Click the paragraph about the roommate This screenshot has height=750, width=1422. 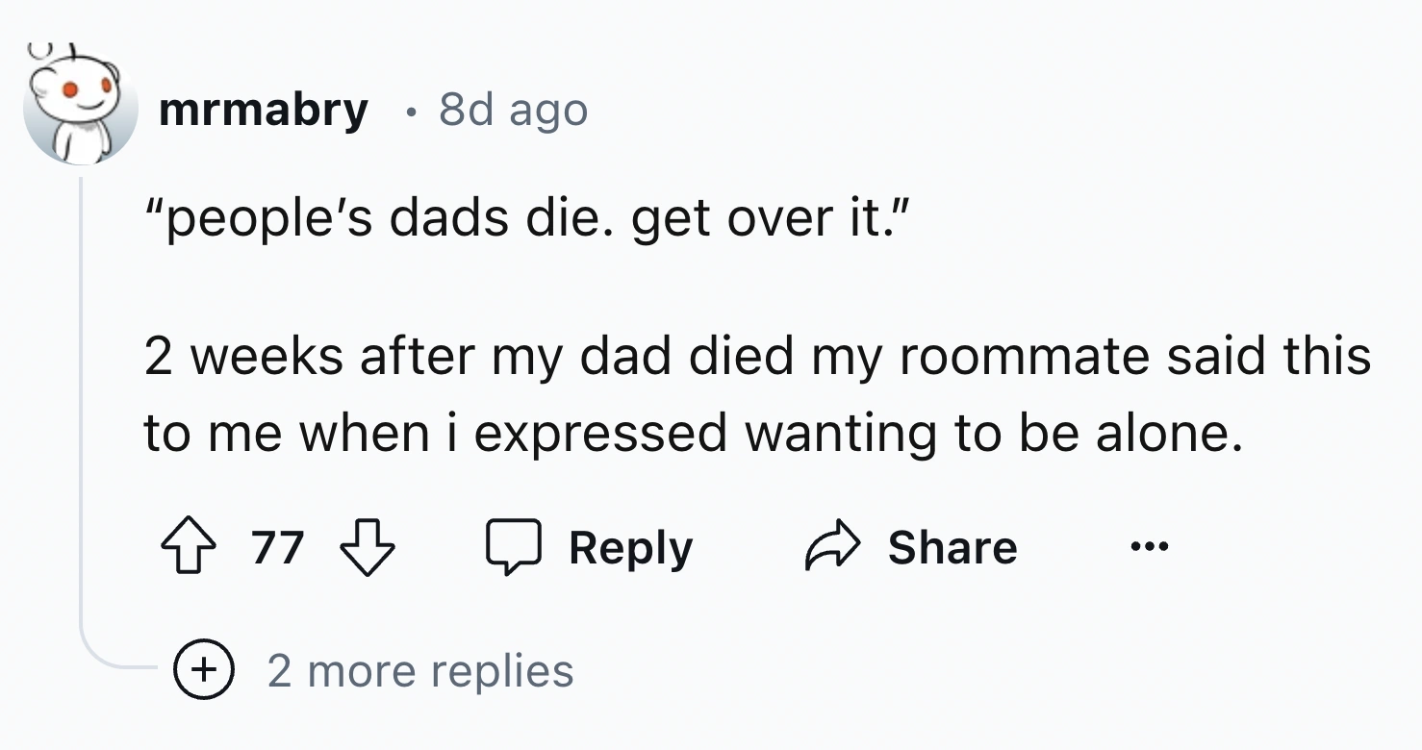[x=757, y=394]
